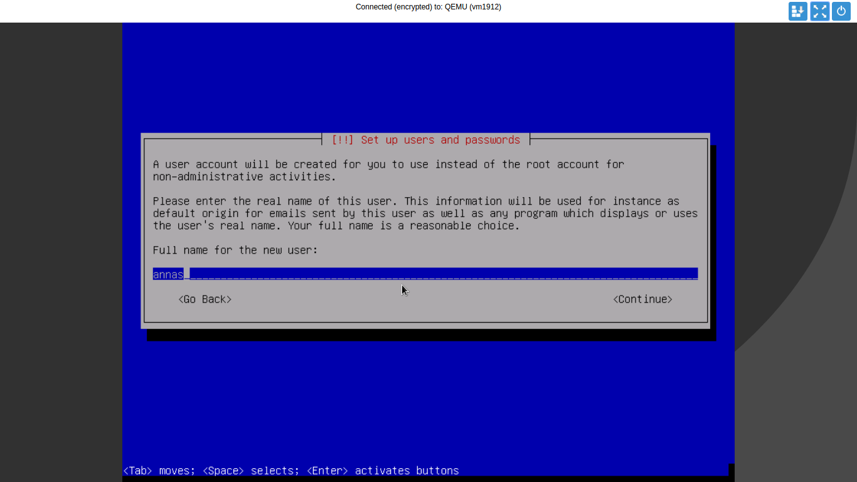Click the blue installer background below the dialog

click(x=428, y=402)
